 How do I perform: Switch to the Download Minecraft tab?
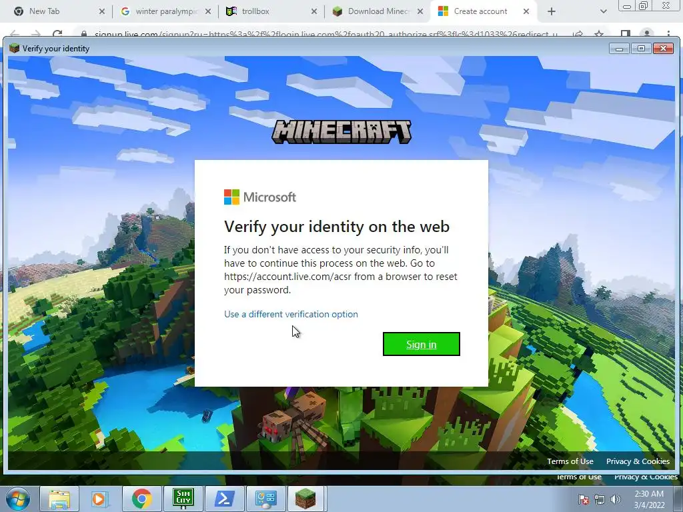378,11
